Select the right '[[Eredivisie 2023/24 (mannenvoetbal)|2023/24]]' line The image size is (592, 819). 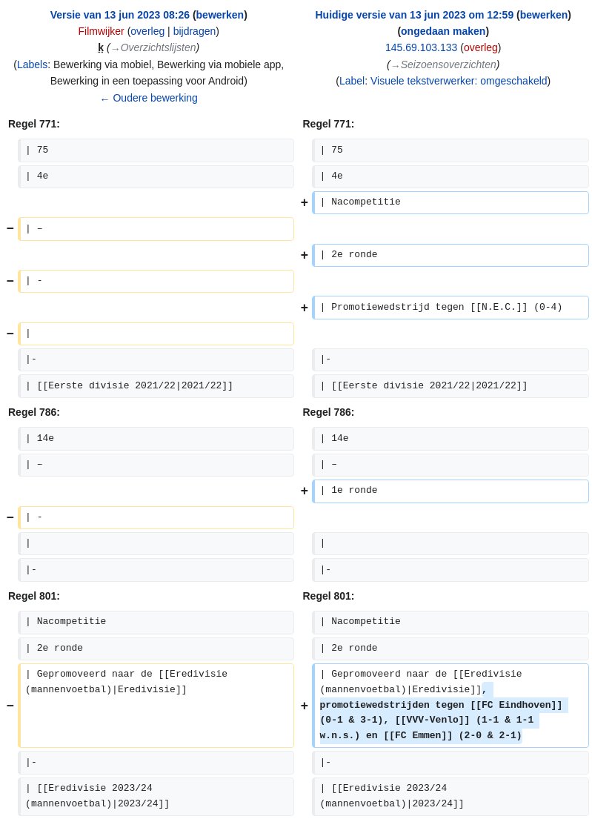(x=450, y=797)
